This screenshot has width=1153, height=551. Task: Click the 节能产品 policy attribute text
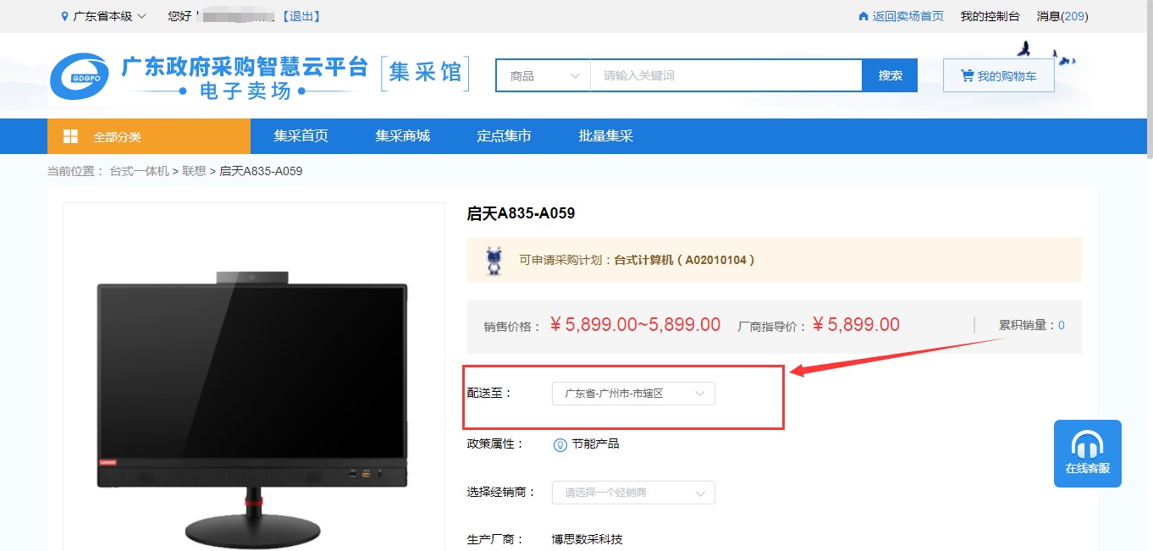coord(596,444)
